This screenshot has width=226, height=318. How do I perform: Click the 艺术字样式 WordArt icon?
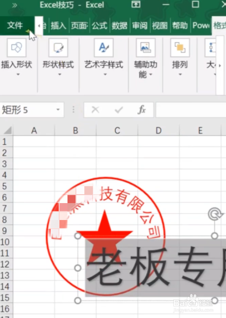click(104, 48)
